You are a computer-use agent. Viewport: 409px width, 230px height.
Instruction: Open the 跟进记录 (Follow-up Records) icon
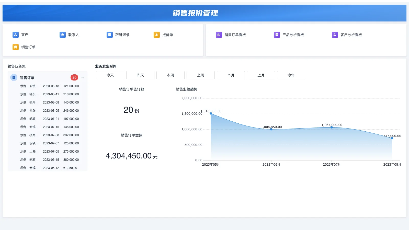(x=110, y=34)
